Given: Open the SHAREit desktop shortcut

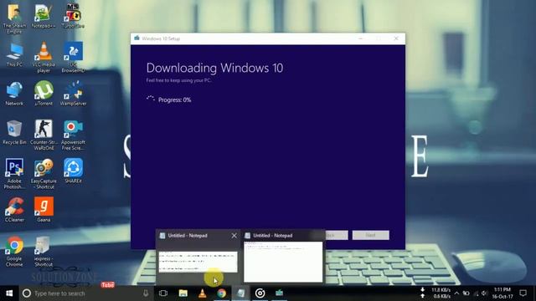Looking at the screenshot, I should tap(73, 171).
